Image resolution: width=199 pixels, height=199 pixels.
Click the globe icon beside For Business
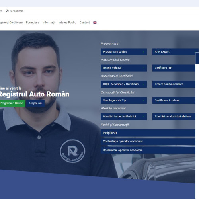point(7,11)
